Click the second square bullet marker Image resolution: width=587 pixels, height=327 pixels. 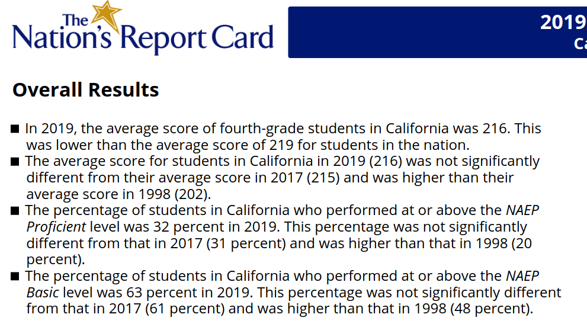click(15, 162)
